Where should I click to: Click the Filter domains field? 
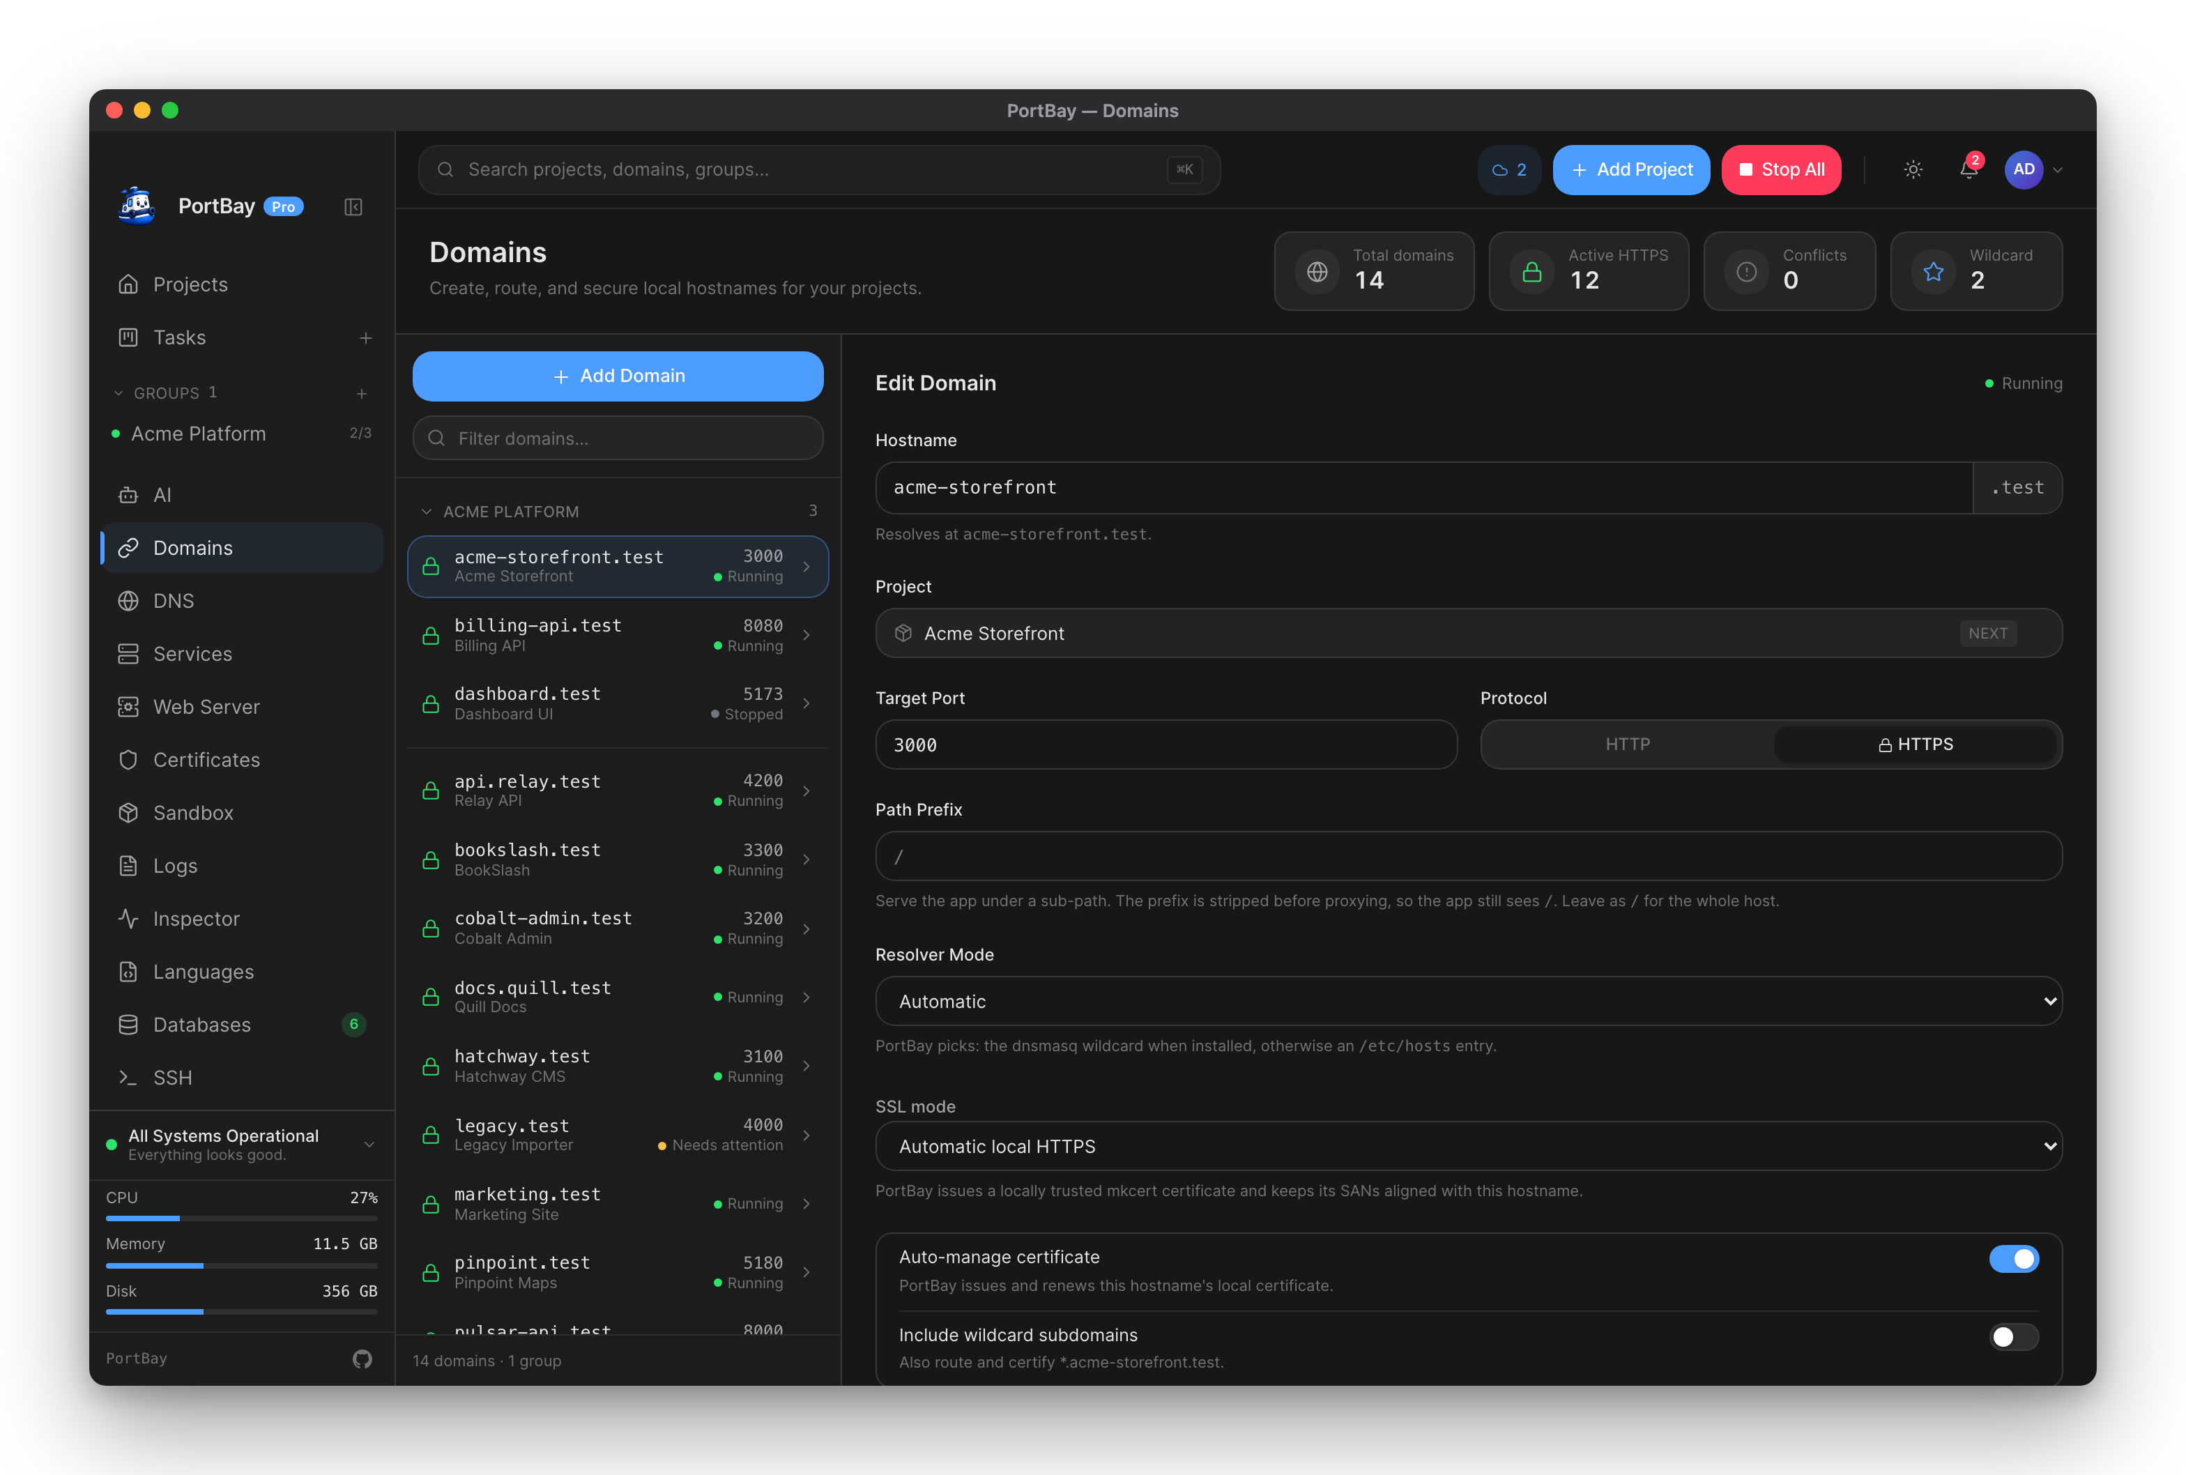pos(618,438)
